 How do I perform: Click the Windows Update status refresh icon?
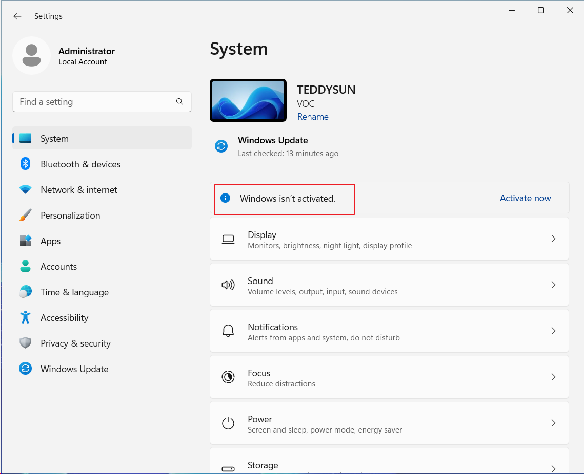[221, 146]
